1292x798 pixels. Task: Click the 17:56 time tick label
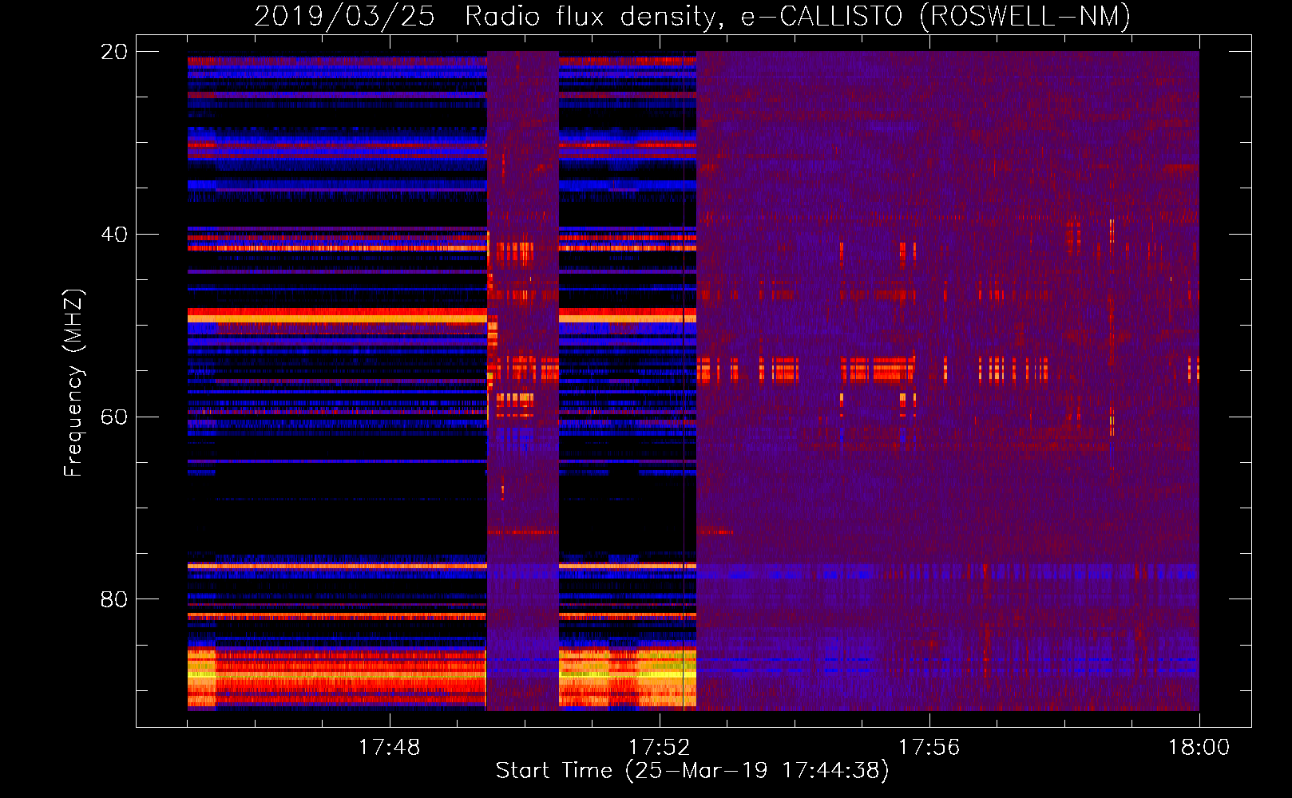click(x=929, y=748)
